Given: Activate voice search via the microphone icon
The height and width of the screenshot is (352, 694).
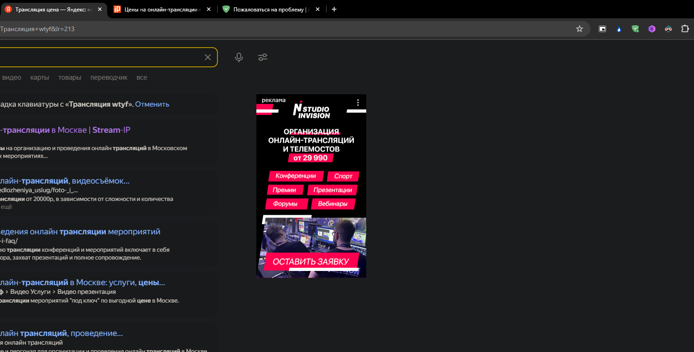Looking at the screenshot, I should [239, 57].
